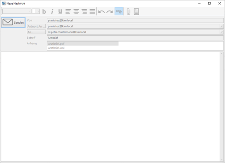
Task: Attach a file using the paperclip icon
Action: pyautogui.click(x=128, y=12)
